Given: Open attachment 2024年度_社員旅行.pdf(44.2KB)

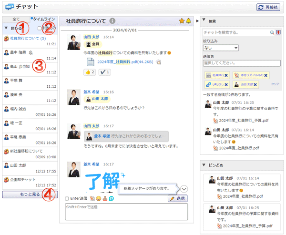Looking at the screenshot, I should (x=125, y=62).
